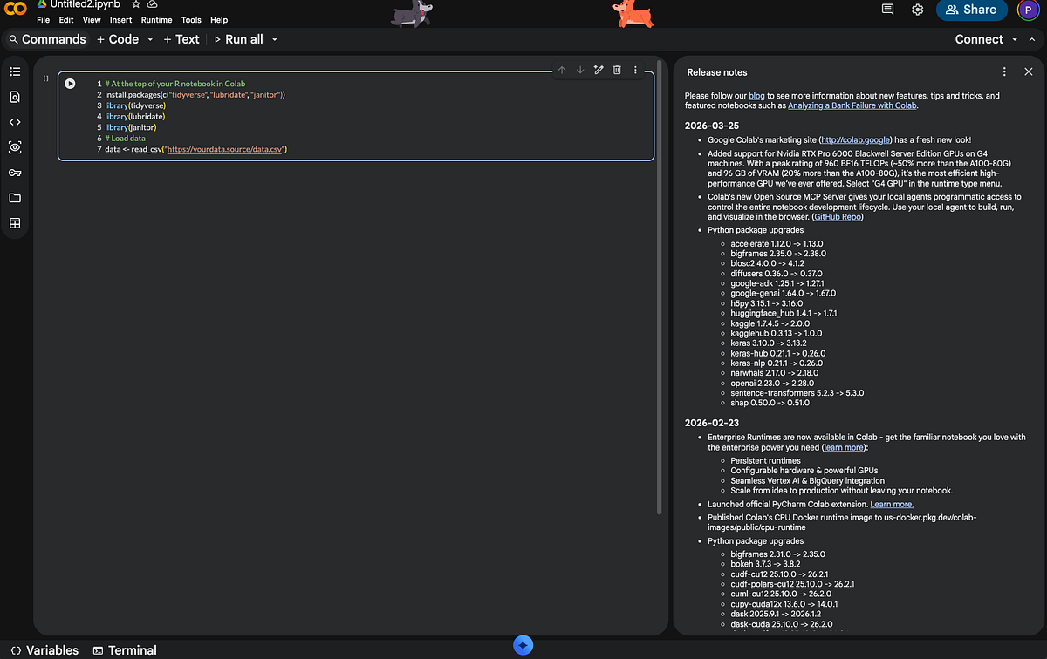Click Run all

[238, 39]
